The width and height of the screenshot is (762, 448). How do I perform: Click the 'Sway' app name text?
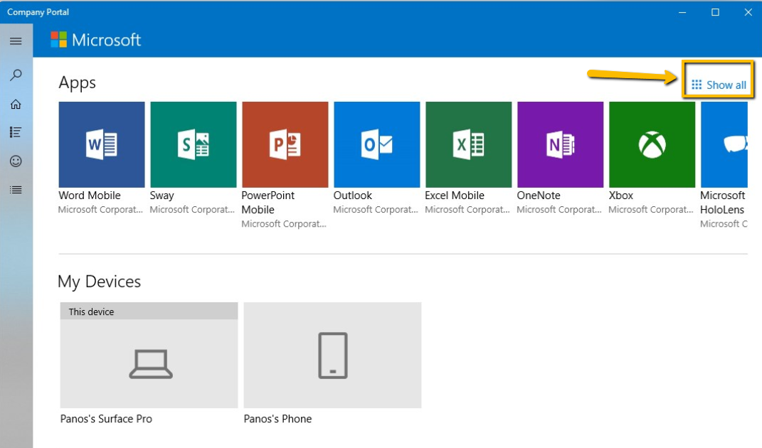[x=162, y=196]
